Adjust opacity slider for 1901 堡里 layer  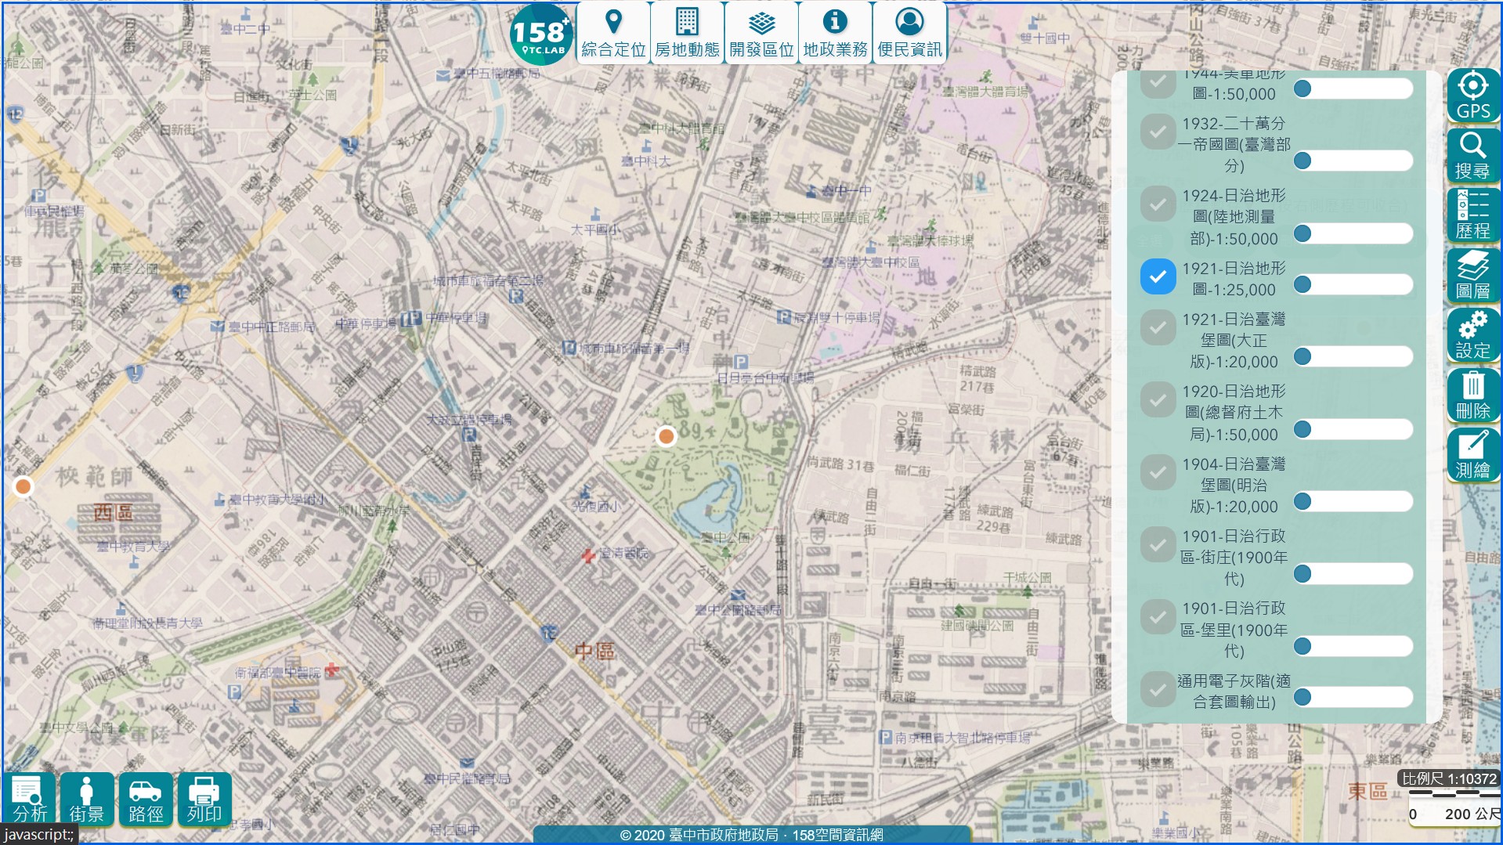(x=1353, y=646)
